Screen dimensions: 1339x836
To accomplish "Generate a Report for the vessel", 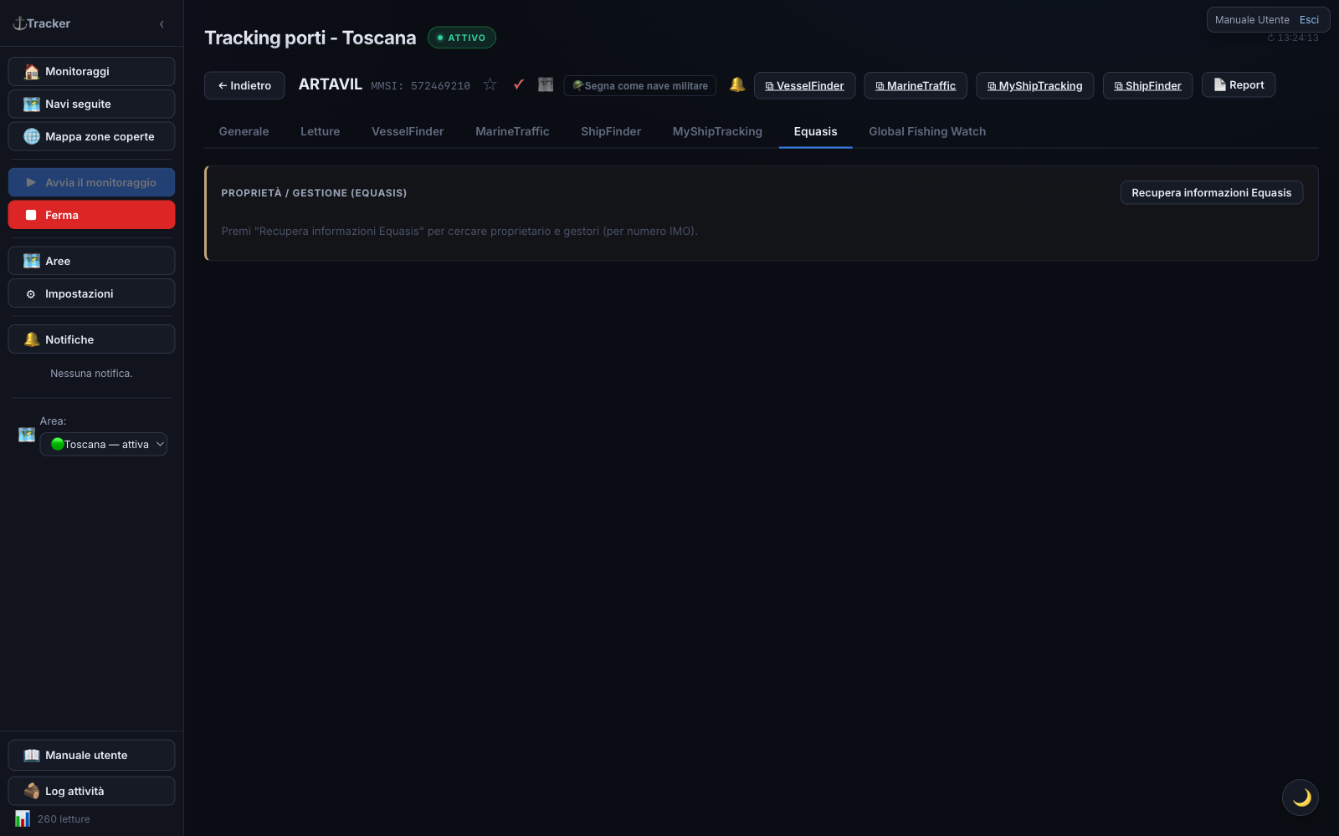I will (x=1239, y=85).
